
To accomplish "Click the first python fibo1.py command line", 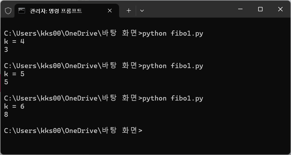I will pyautogui.click(x=104, y=33).
